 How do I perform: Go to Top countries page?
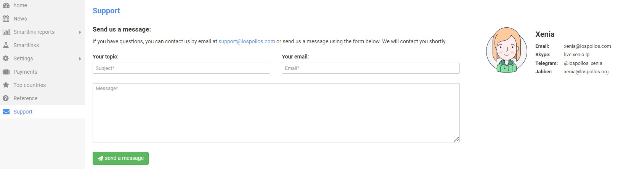[x=29, y=85]
